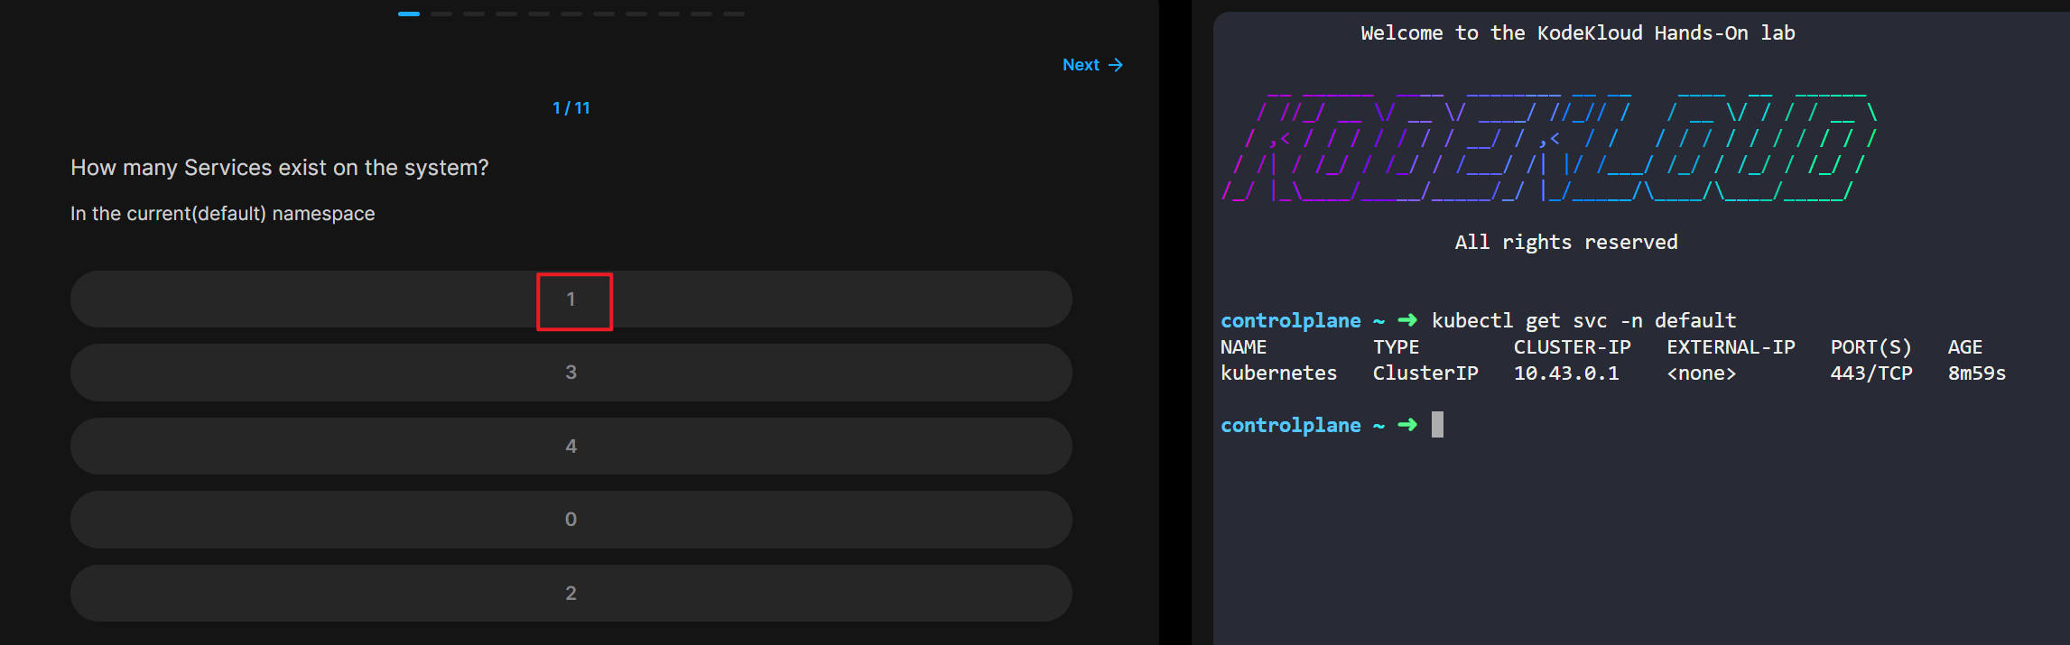
Task: Click the terminal cursor at the prompt
Action: click(x=1437, y=424)
